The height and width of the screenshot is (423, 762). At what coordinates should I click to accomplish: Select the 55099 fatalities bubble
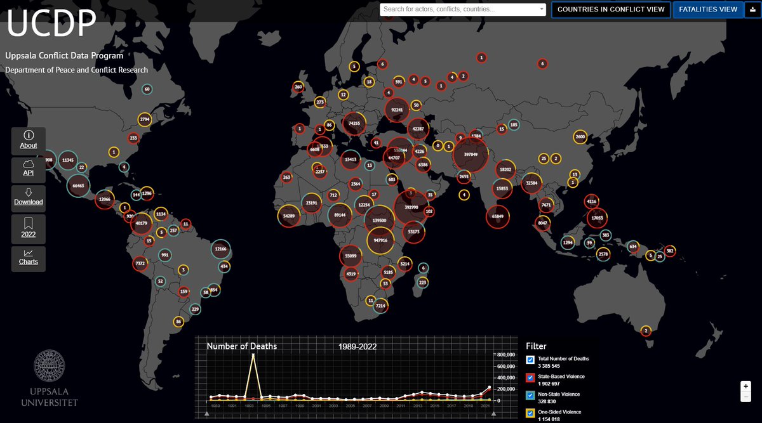351,256
